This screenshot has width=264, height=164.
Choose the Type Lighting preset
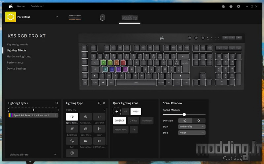coord(85,141)
